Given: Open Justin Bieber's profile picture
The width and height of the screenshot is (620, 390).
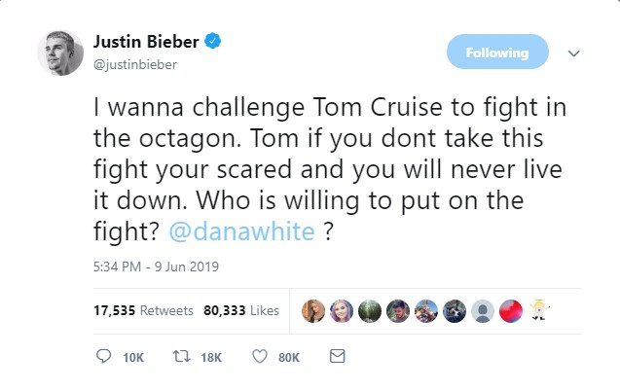Looking at the screenshot, I should pos(60,53).
